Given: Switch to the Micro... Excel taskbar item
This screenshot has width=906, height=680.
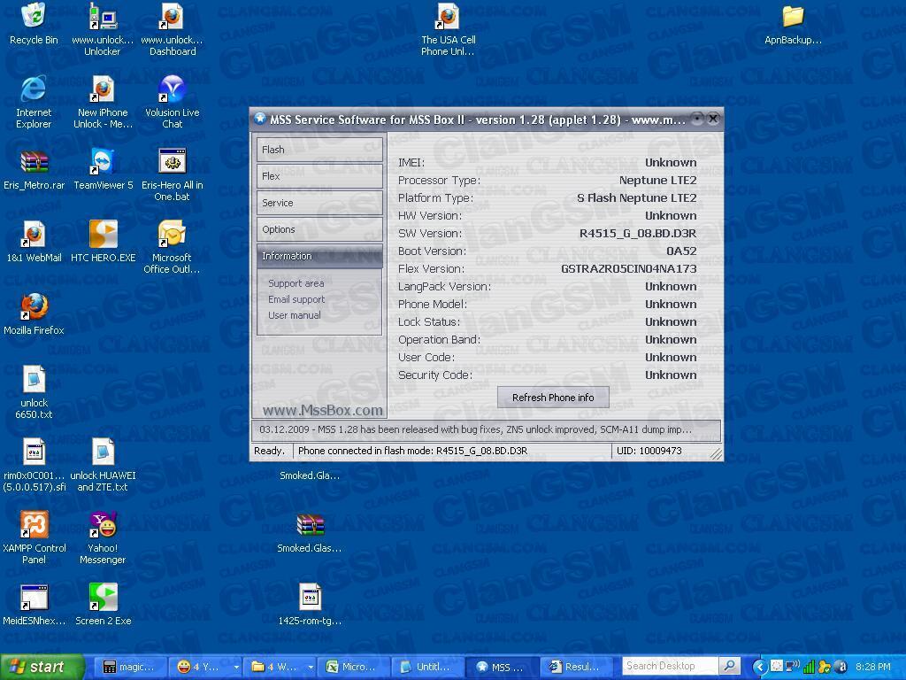Looking at the screenshot, I should pyautogui.click(x=352, y=667).
